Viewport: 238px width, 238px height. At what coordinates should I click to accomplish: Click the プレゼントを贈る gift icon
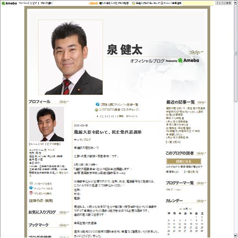coord(31,193)
